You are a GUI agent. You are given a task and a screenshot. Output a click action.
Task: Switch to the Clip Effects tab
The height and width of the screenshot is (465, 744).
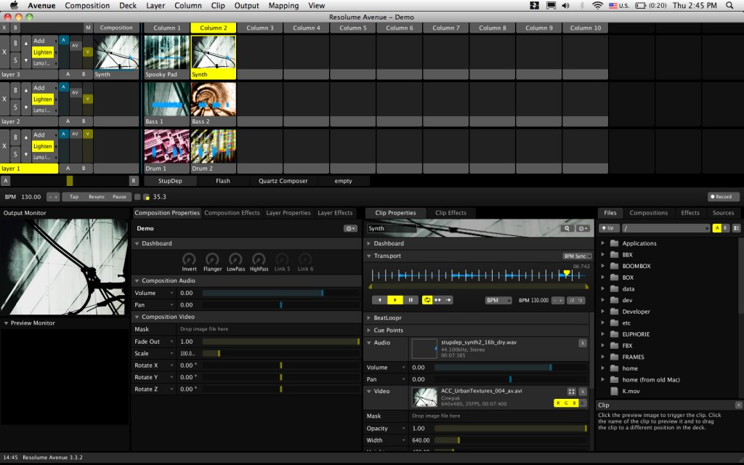[450, 213]
